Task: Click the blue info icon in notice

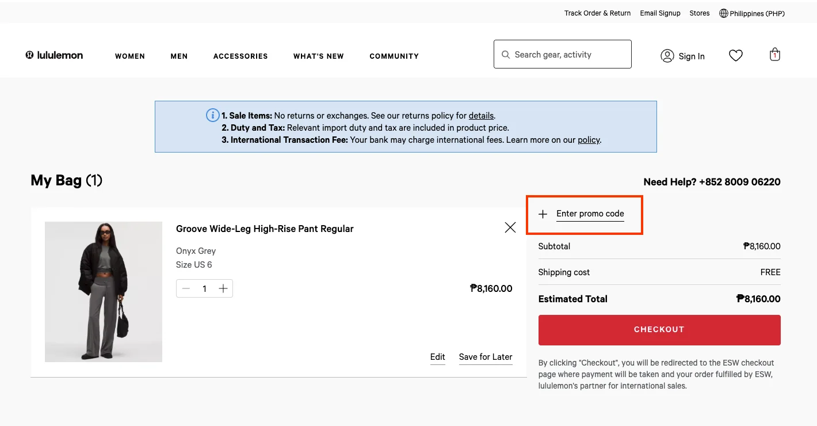Action: [x=212, y=115]
